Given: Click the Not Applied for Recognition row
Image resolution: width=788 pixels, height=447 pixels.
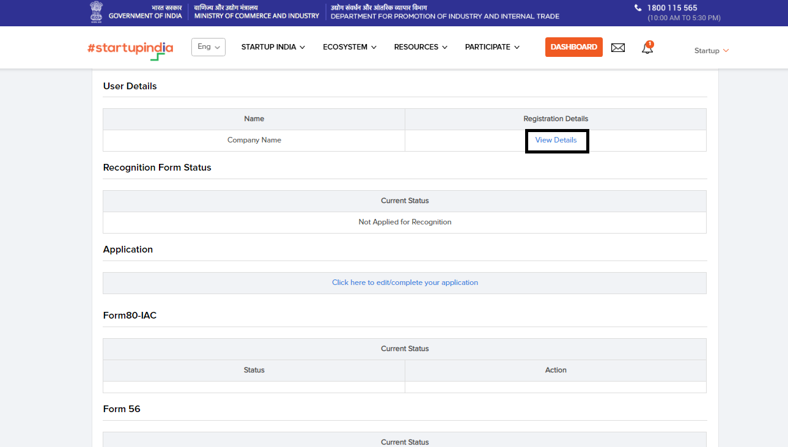Looking at the screenshot, I should [x=405, y=222].
